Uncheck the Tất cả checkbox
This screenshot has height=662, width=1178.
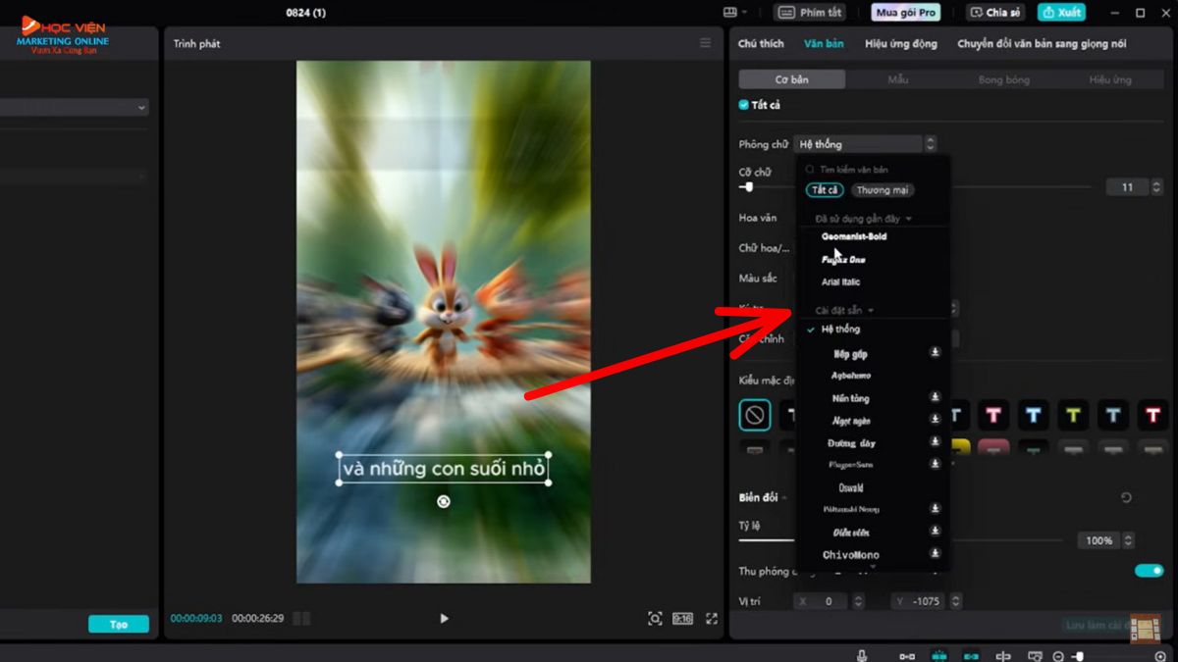[x=744, y=105]
